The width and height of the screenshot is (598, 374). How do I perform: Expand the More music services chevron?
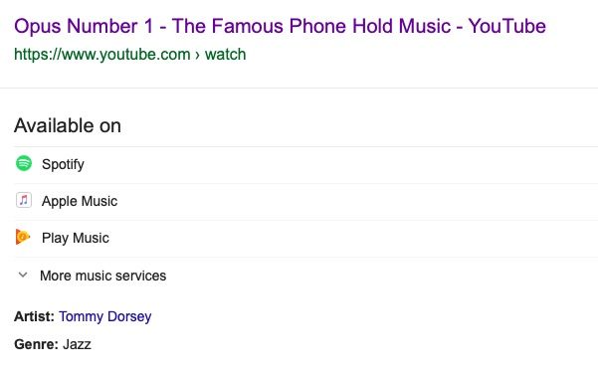(23, 275)
